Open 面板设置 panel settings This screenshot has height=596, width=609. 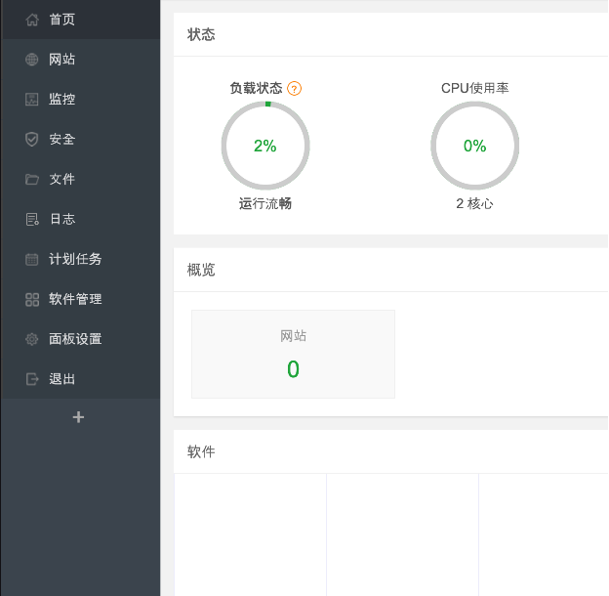pyautogui.click(x=80, y=339)
